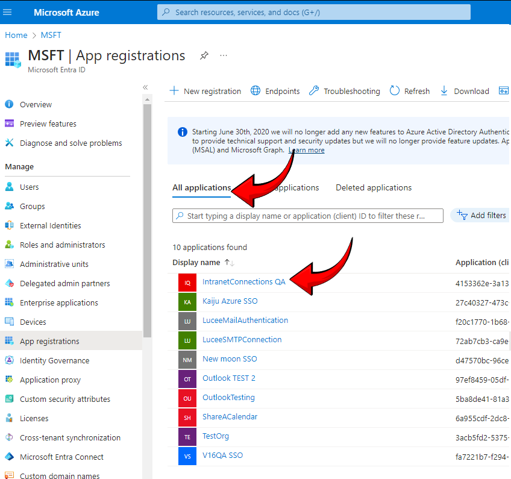Open the V16QA SSO application
Image resolution: width=511 pixels, height=479 pixels.
(x=222, y=455)
